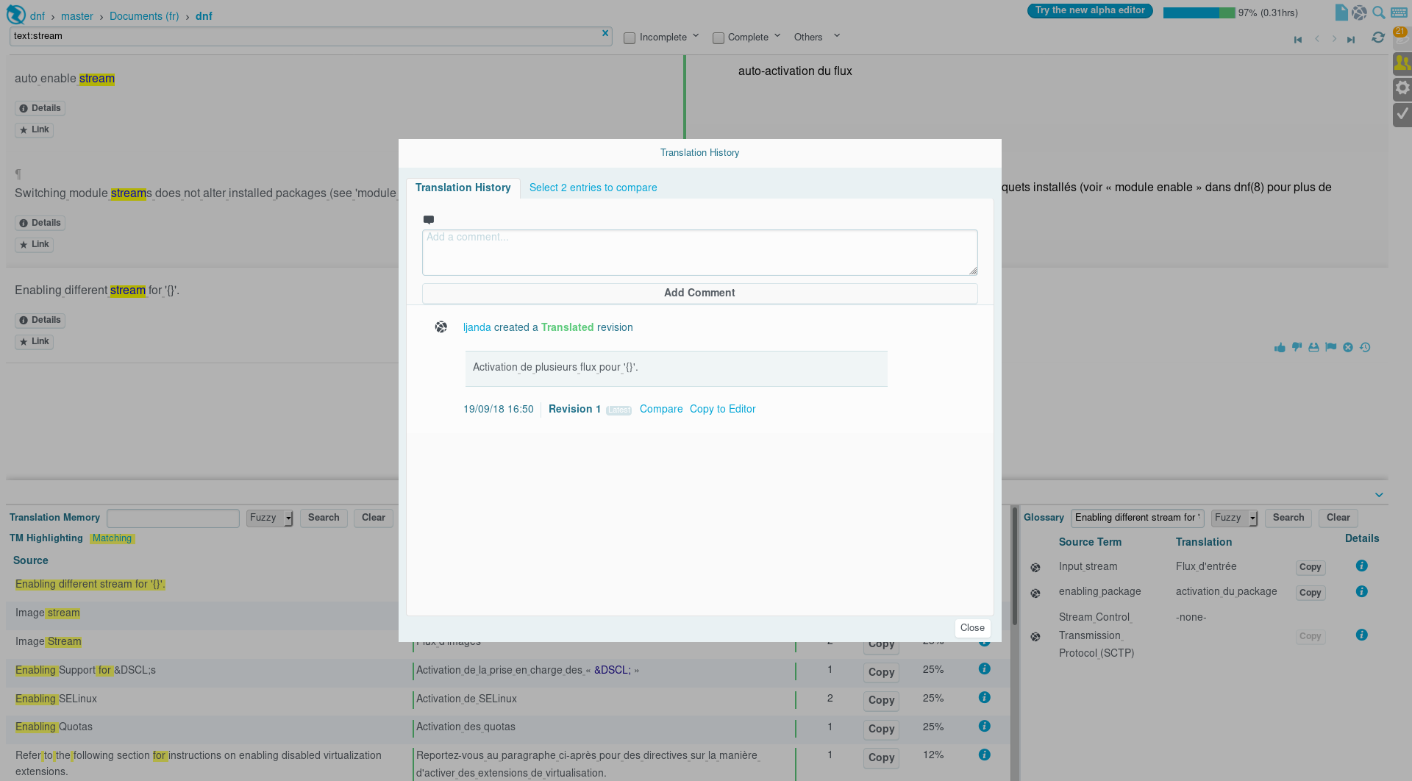Screen dimensions: 1412x781
Task: Open editor options gear in sidebar
Action: (x=1402, y=88)
